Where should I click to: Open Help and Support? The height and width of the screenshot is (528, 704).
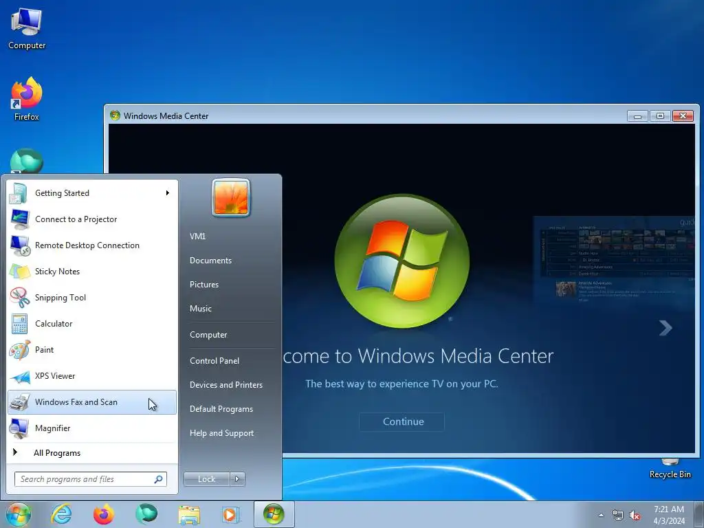pos(221,433)
